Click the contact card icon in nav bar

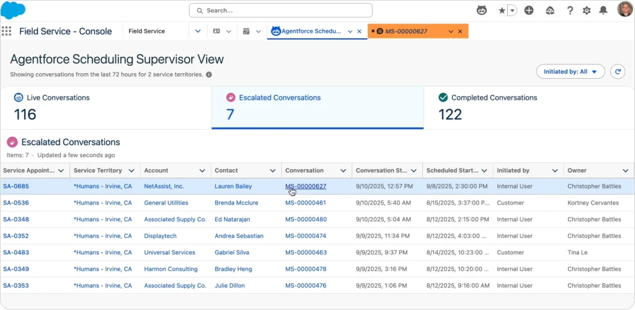tap(216, 31)
